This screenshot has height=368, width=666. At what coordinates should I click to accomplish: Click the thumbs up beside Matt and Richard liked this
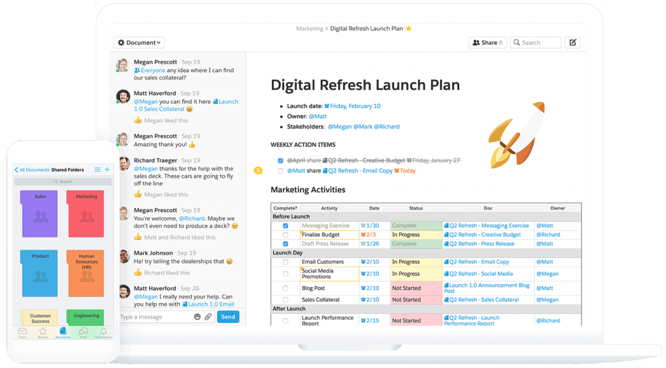138,237
